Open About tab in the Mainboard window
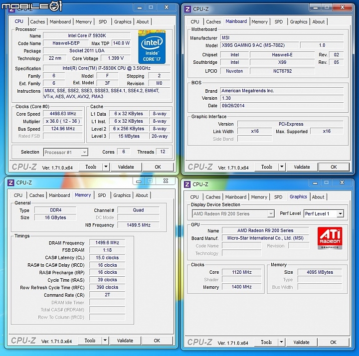The height and width of the screenshot is (356, 359). coord(319,22)
